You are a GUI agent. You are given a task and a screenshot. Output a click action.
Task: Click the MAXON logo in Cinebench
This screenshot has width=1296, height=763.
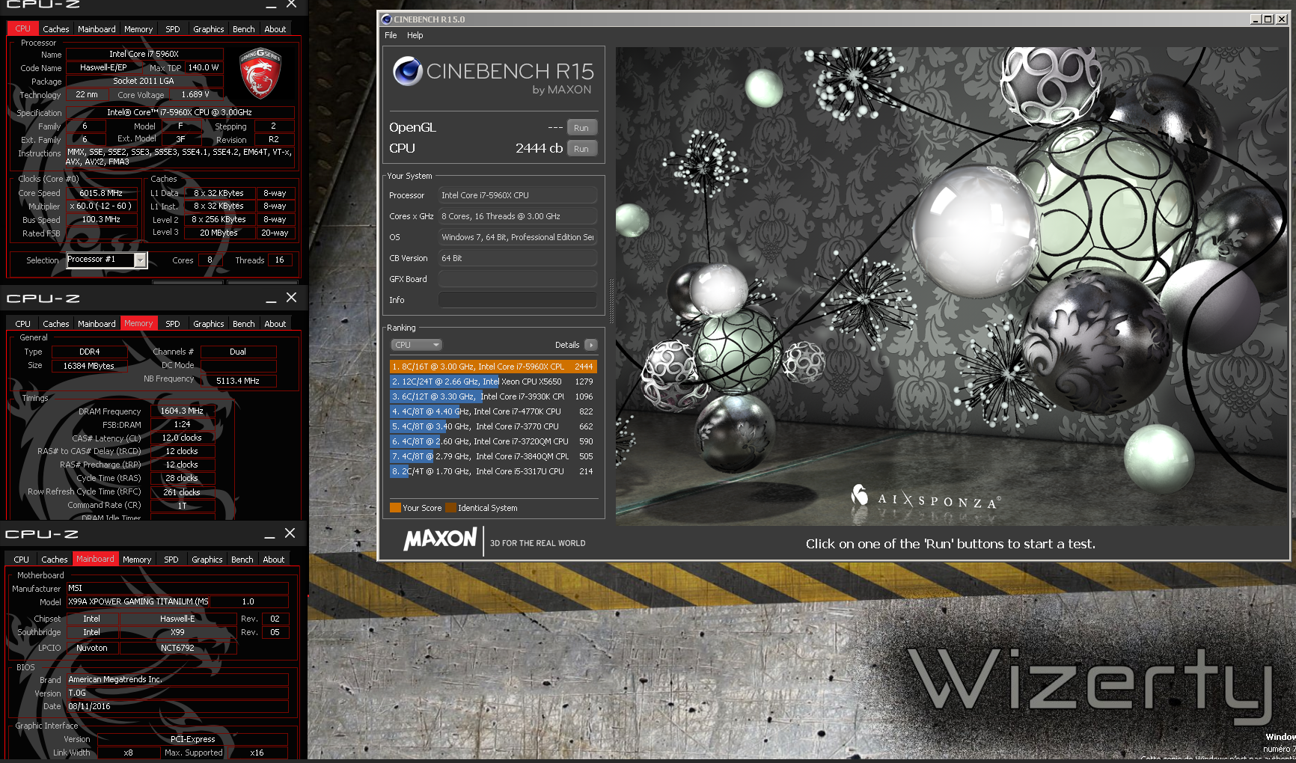(x=440, y=539)
